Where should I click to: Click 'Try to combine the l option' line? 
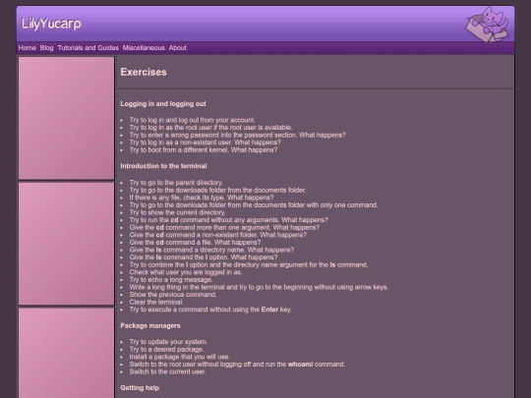click(x=249, y=264)
